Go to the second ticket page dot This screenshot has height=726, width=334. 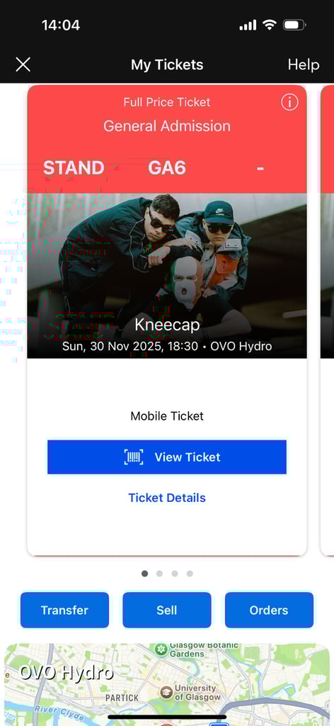[x=159, y=574]
